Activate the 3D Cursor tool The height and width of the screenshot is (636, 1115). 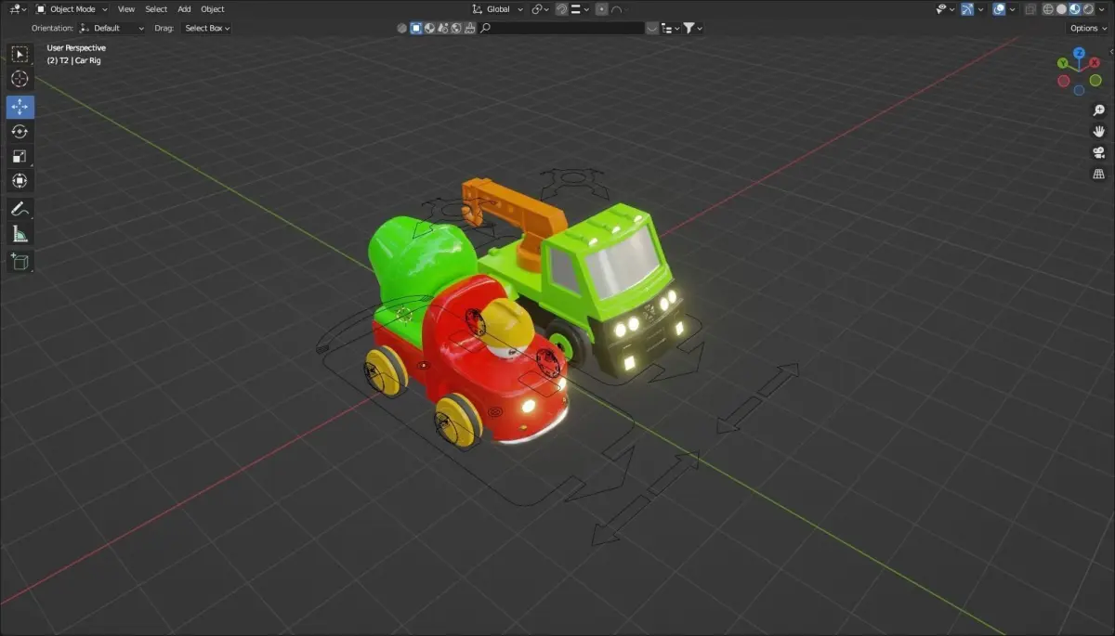point(20,80)
